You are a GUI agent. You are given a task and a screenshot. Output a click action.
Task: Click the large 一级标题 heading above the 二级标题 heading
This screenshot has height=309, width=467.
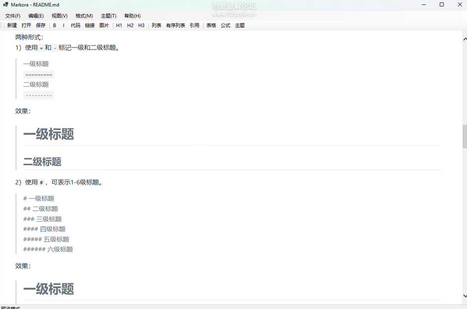(49, 134)
